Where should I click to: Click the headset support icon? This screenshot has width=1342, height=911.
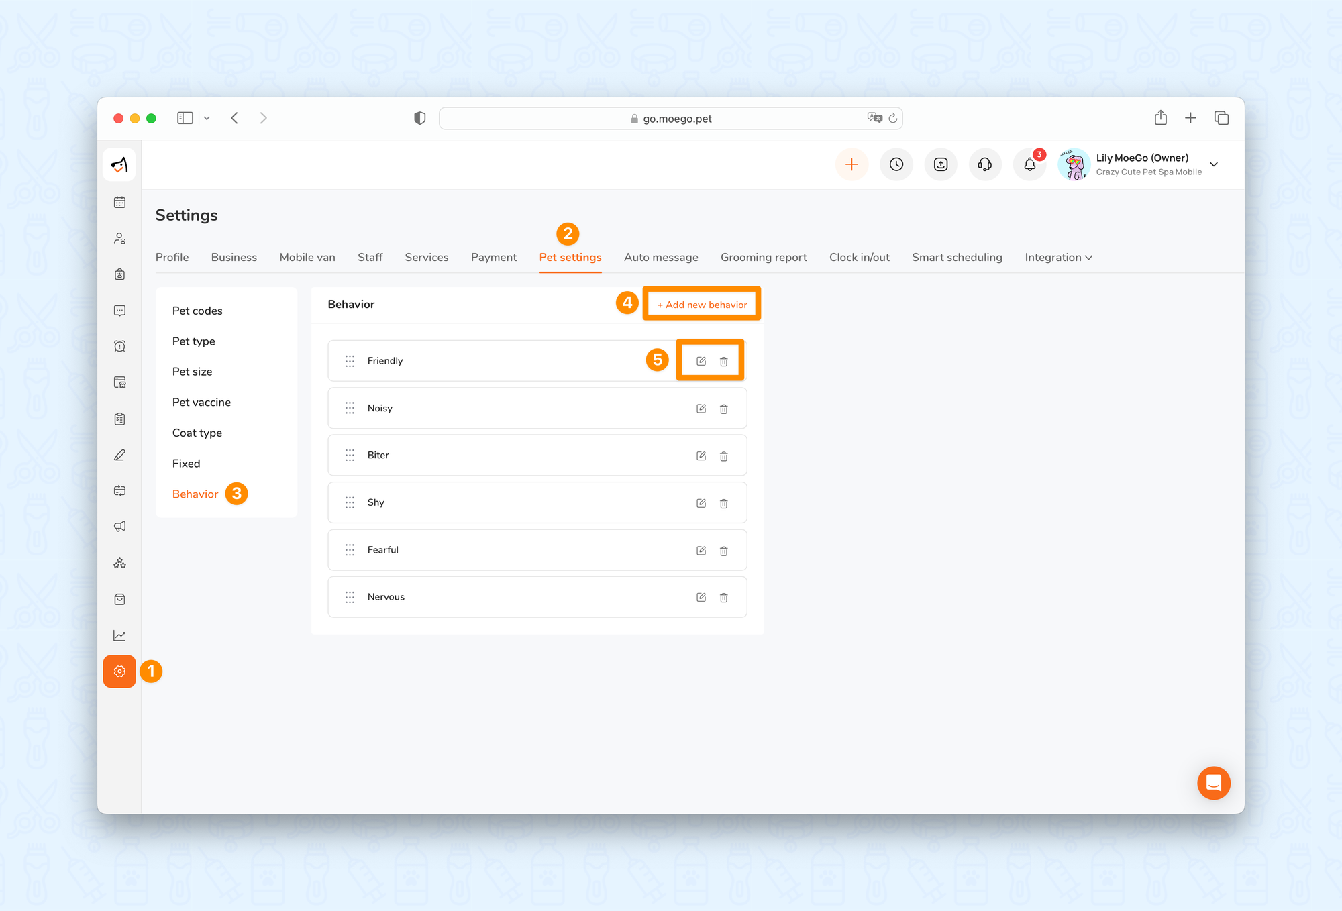(x=984, y=164)
